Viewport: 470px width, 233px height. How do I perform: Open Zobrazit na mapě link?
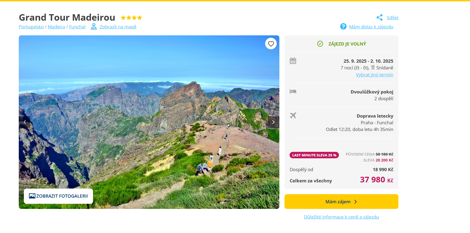pyautogui.click(x=118, y=27)
